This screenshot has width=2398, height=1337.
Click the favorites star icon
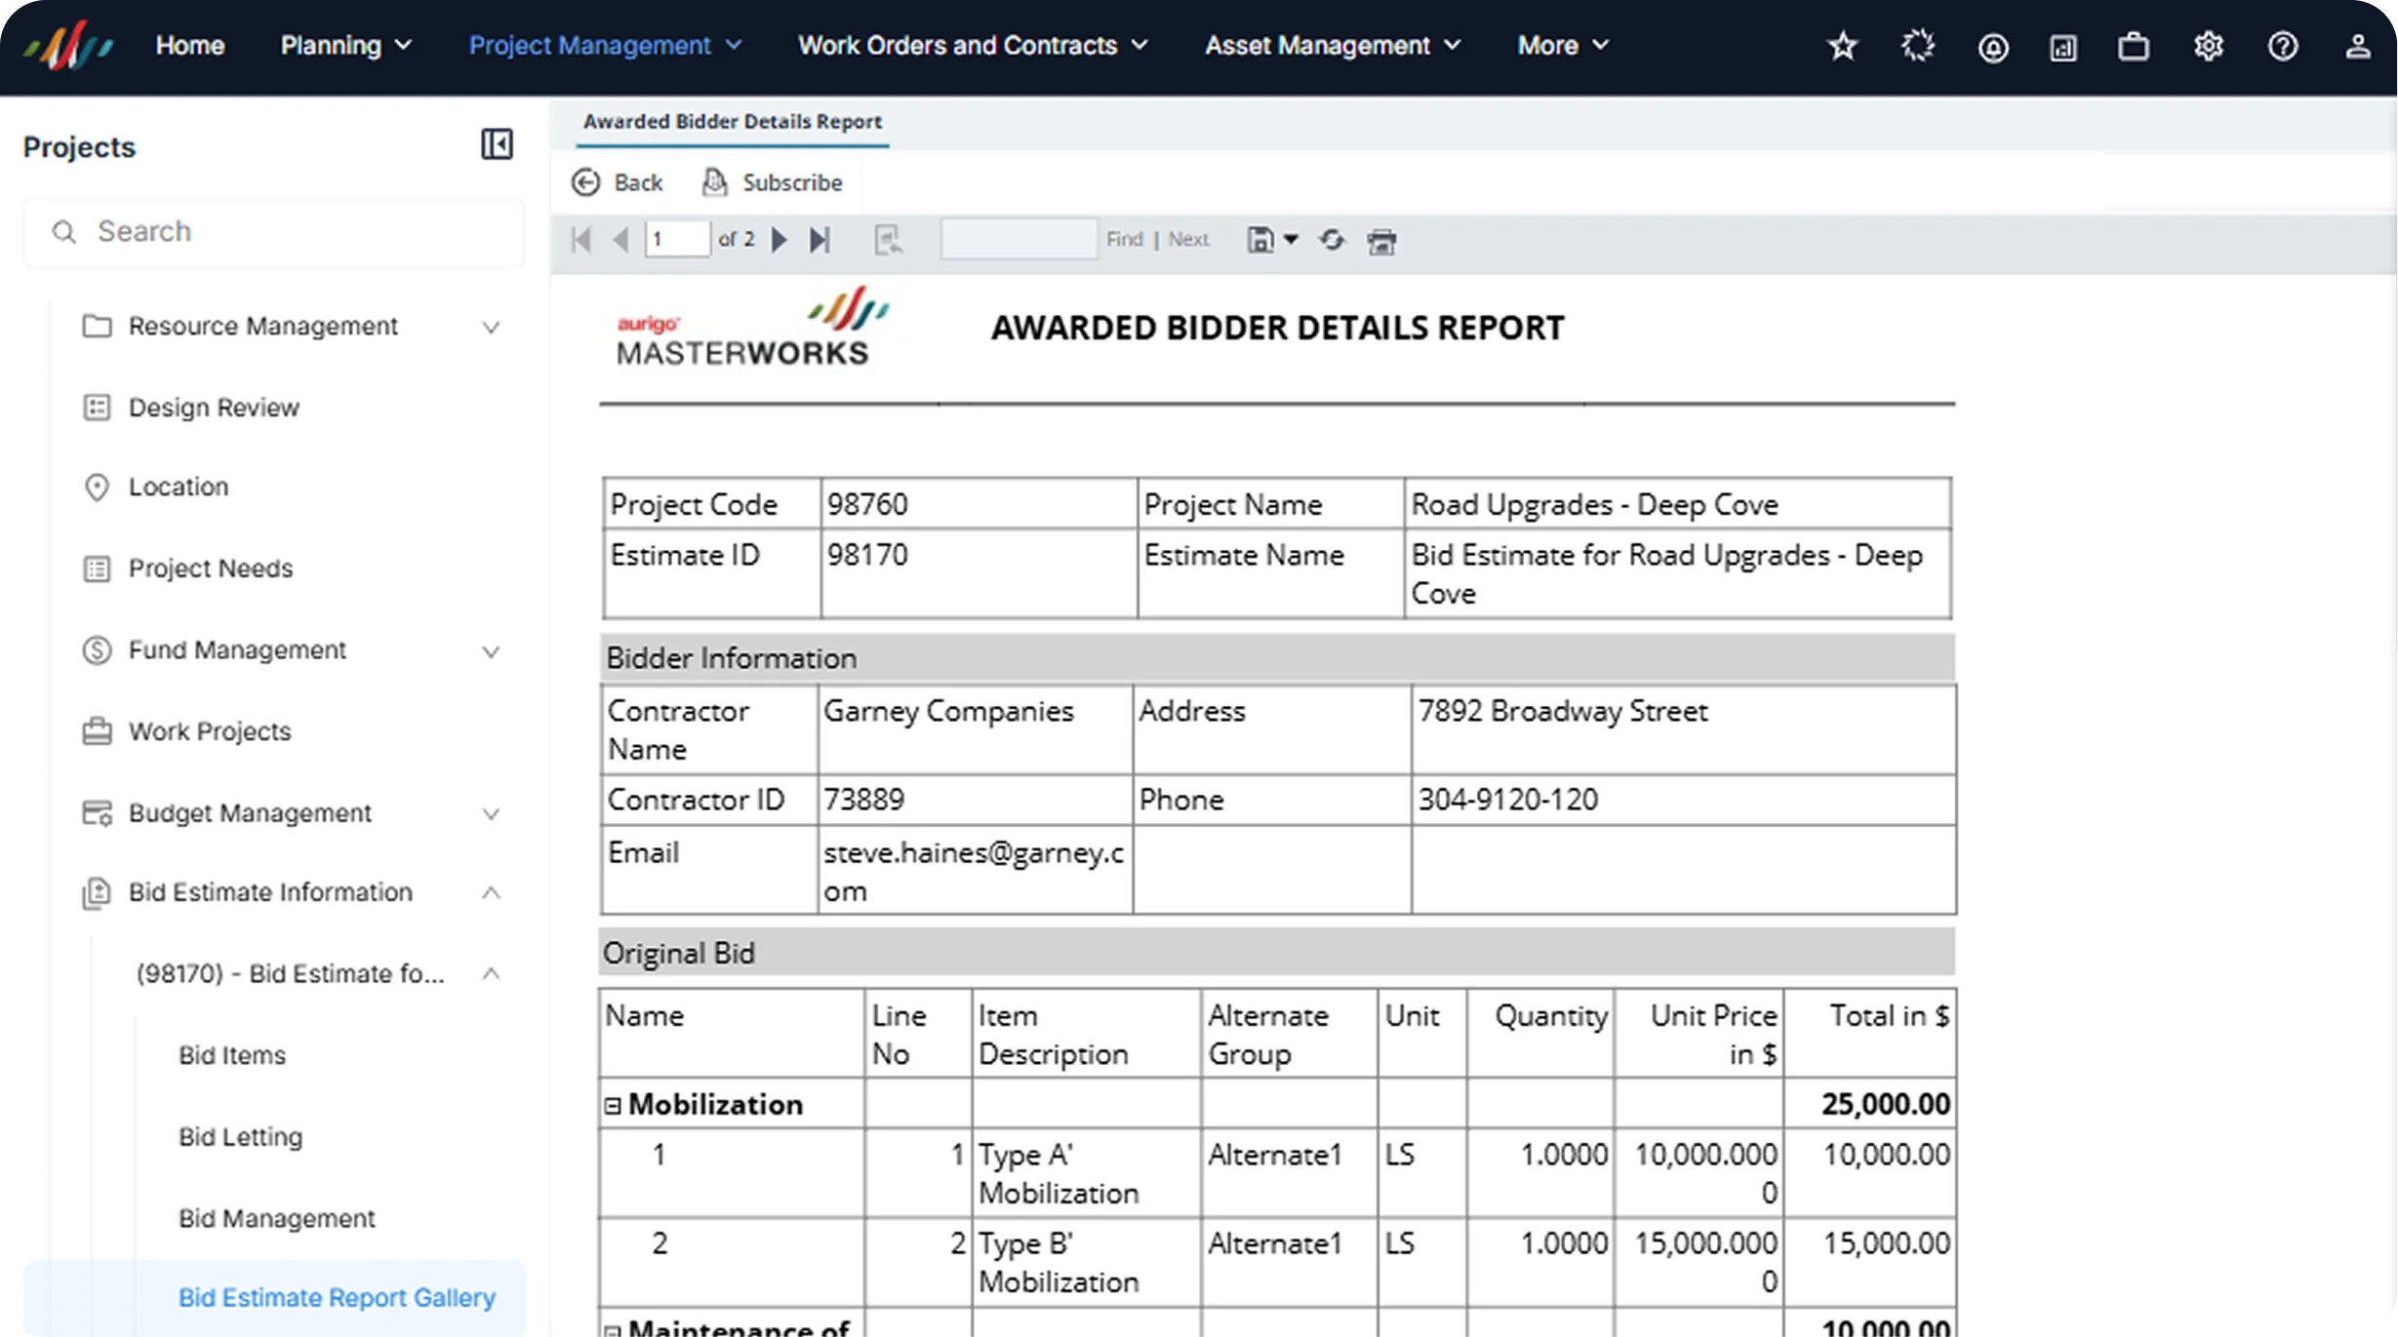[x=1842, y=46]
